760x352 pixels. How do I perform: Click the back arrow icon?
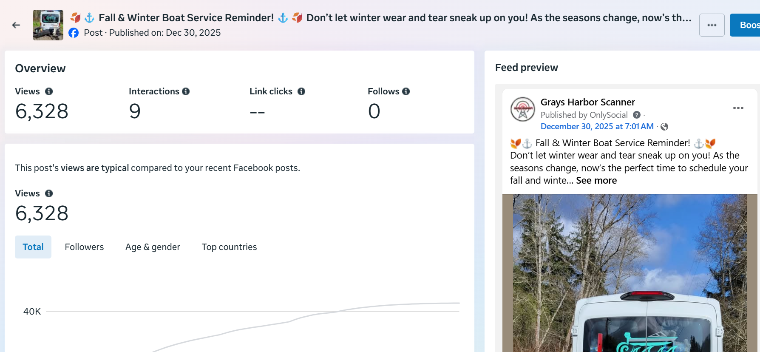(x=16, y=25)
